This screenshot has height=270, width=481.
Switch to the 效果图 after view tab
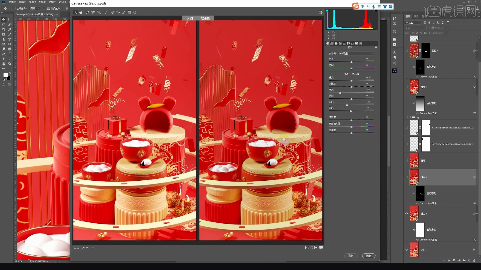206,18
